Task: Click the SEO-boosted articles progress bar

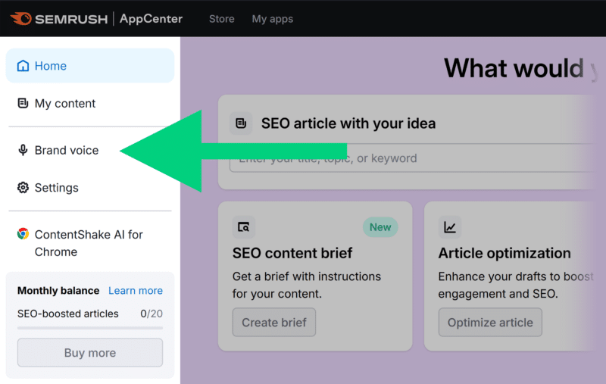Action: (90, 328)
